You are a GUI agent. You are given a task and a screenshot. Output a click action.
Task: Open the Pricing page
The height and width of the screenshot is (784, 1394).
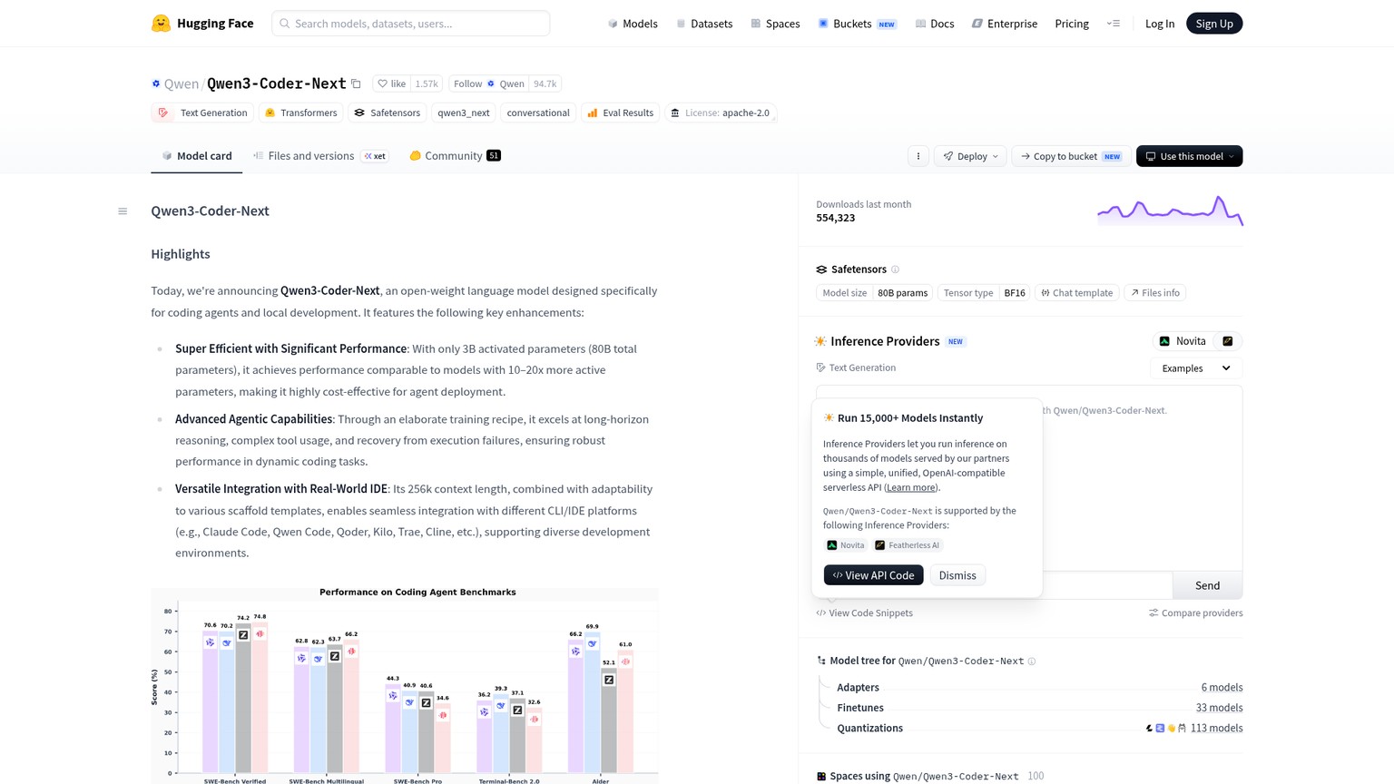coord(1072,24)
